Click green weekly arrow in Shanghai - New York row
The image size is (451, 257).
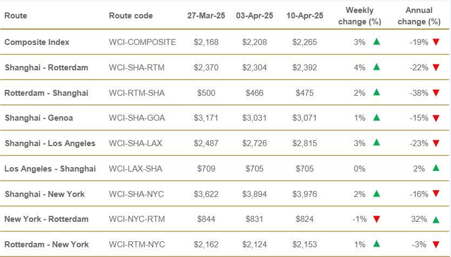(377, 194)
